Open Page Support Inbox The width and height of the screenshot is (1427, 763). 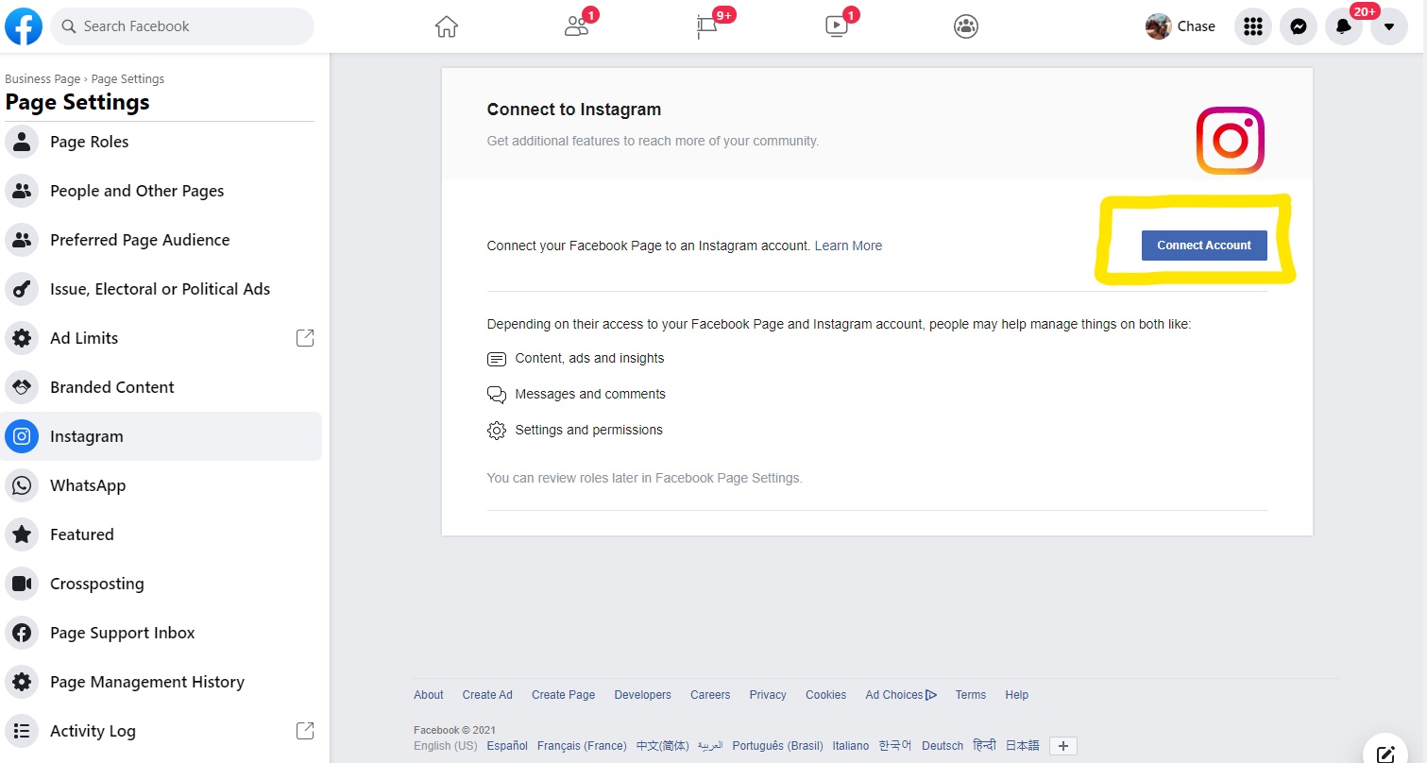(161, 633)
